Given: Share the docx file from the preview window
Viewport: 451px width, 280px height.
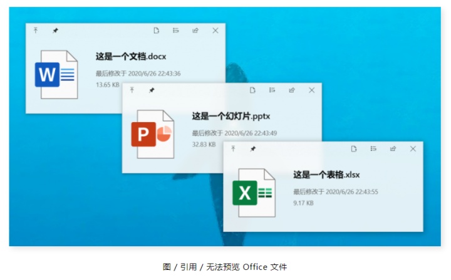Looking at the screenshot, I should (195, 30).
